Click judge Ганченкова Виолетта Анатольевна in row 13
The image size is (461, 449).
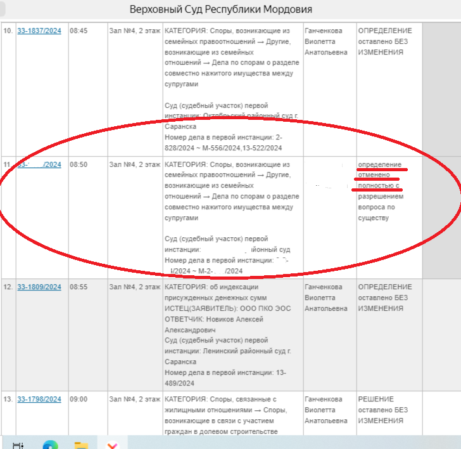(325, 410)
